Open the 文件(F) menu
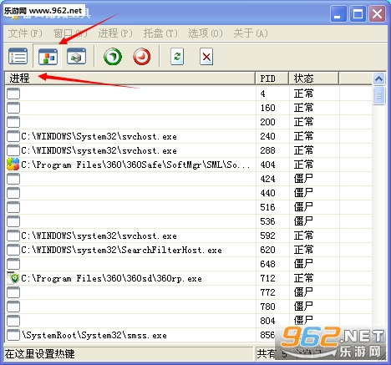391x365 pixels. (x=25, y=33)
